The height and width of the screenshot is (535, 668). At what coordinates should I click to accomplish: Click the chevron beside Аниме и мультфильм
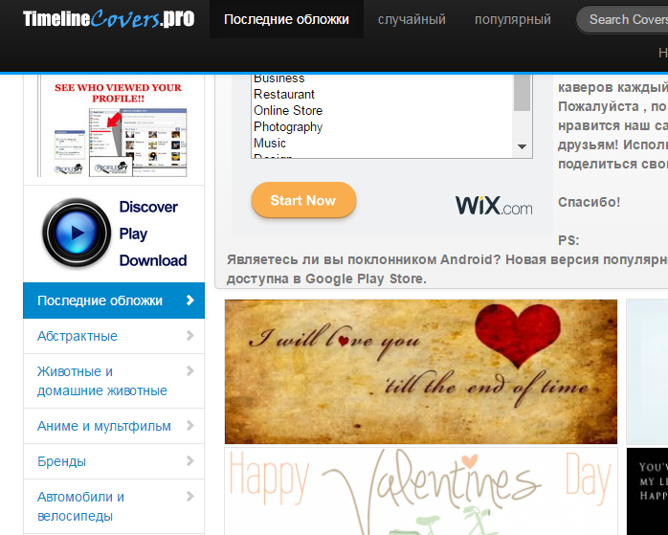190,426
